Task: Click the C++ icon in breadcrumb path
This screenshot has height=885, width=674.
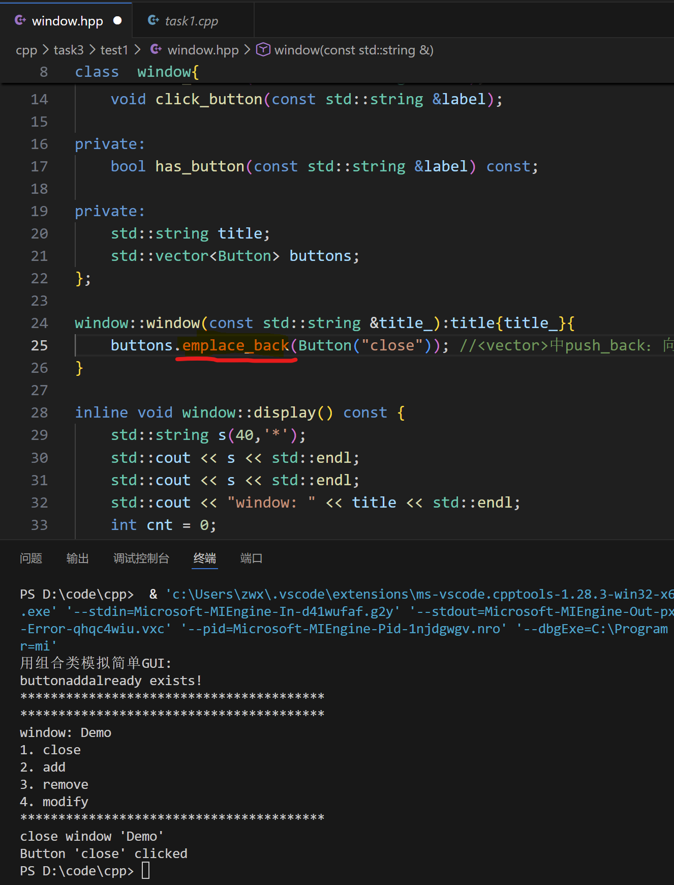Action: coord(156,50)
